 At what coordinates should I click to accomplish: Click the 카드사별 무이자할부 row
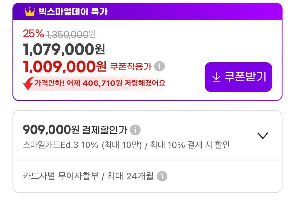point(147,176)
